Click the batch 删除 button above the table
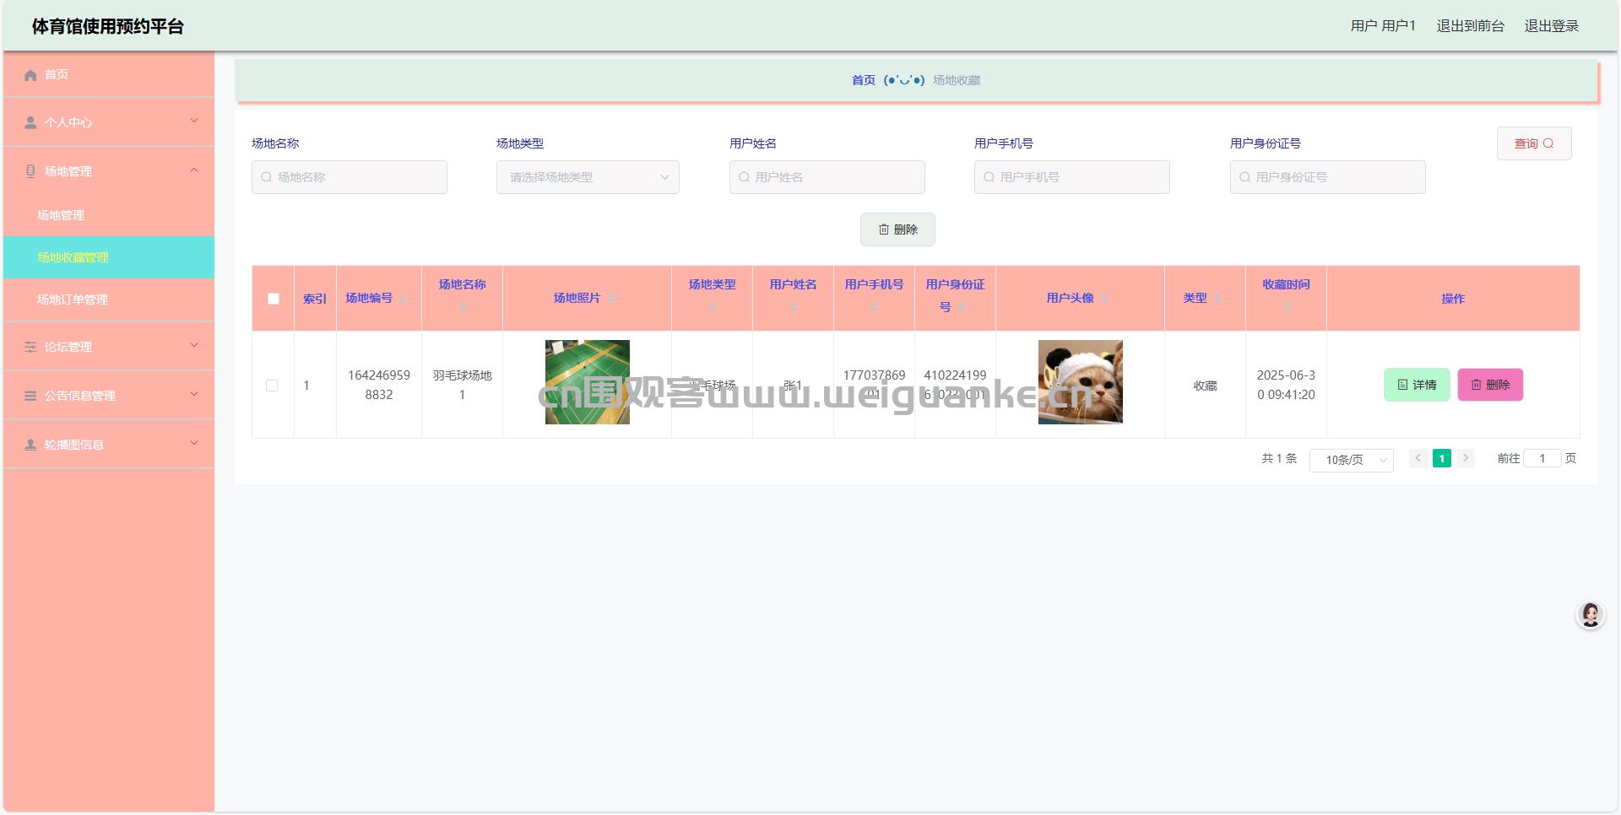 897,229
